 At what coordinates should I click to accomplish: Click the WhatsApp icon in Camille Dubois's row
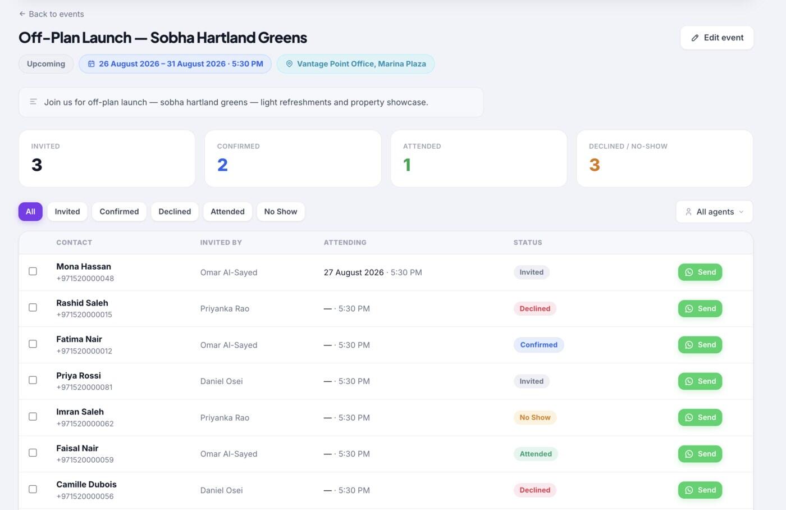point(689,490)
